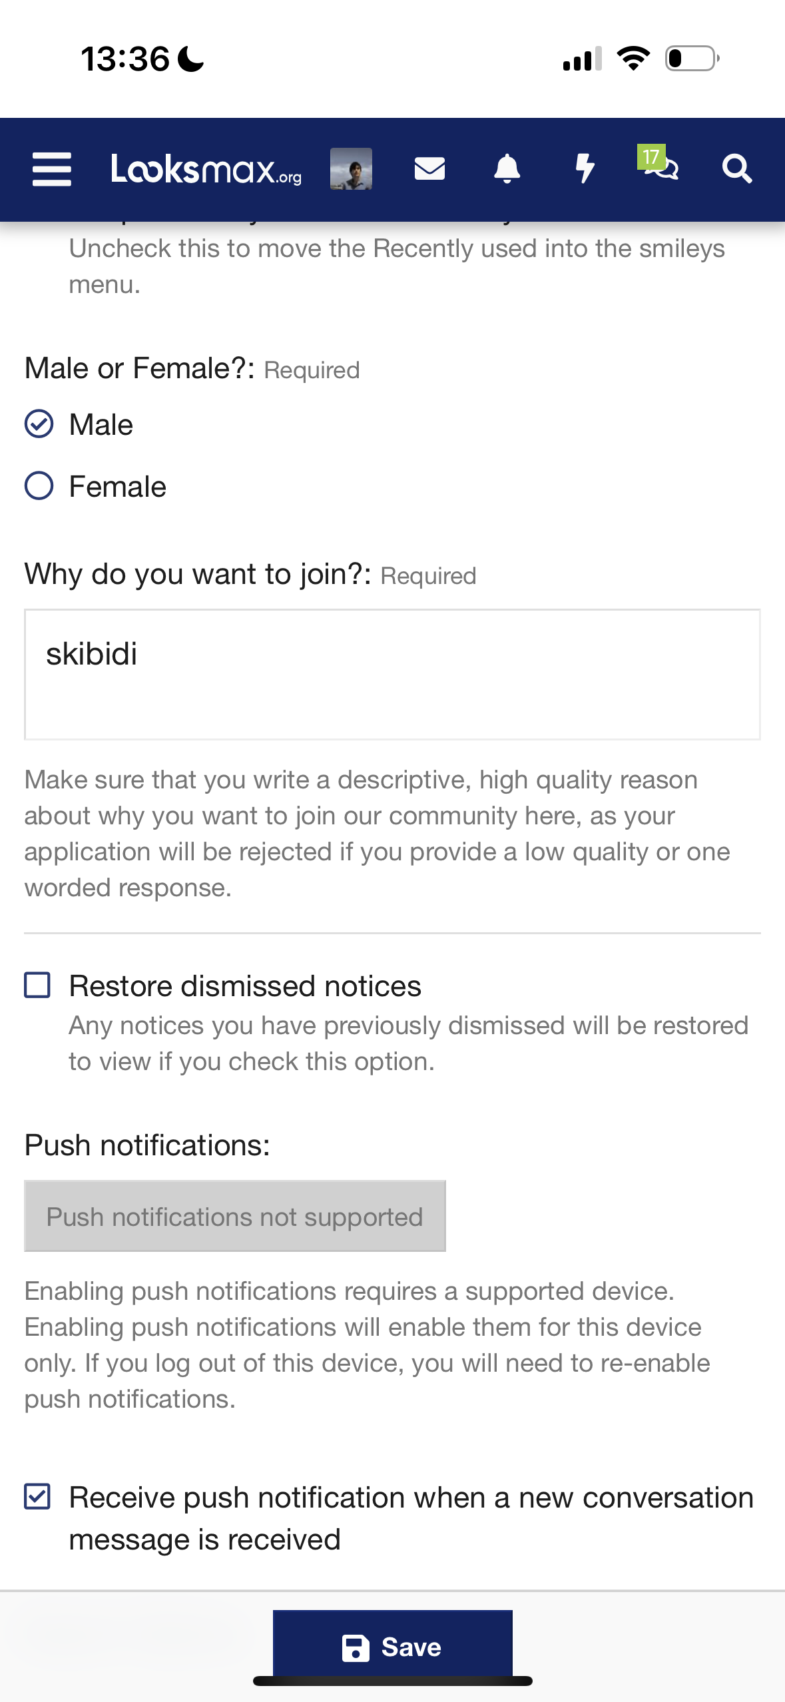This screenshot has height=1702, width=785.
Task: Tap the Restore dismissed notices label
Action: coord(245,986)
